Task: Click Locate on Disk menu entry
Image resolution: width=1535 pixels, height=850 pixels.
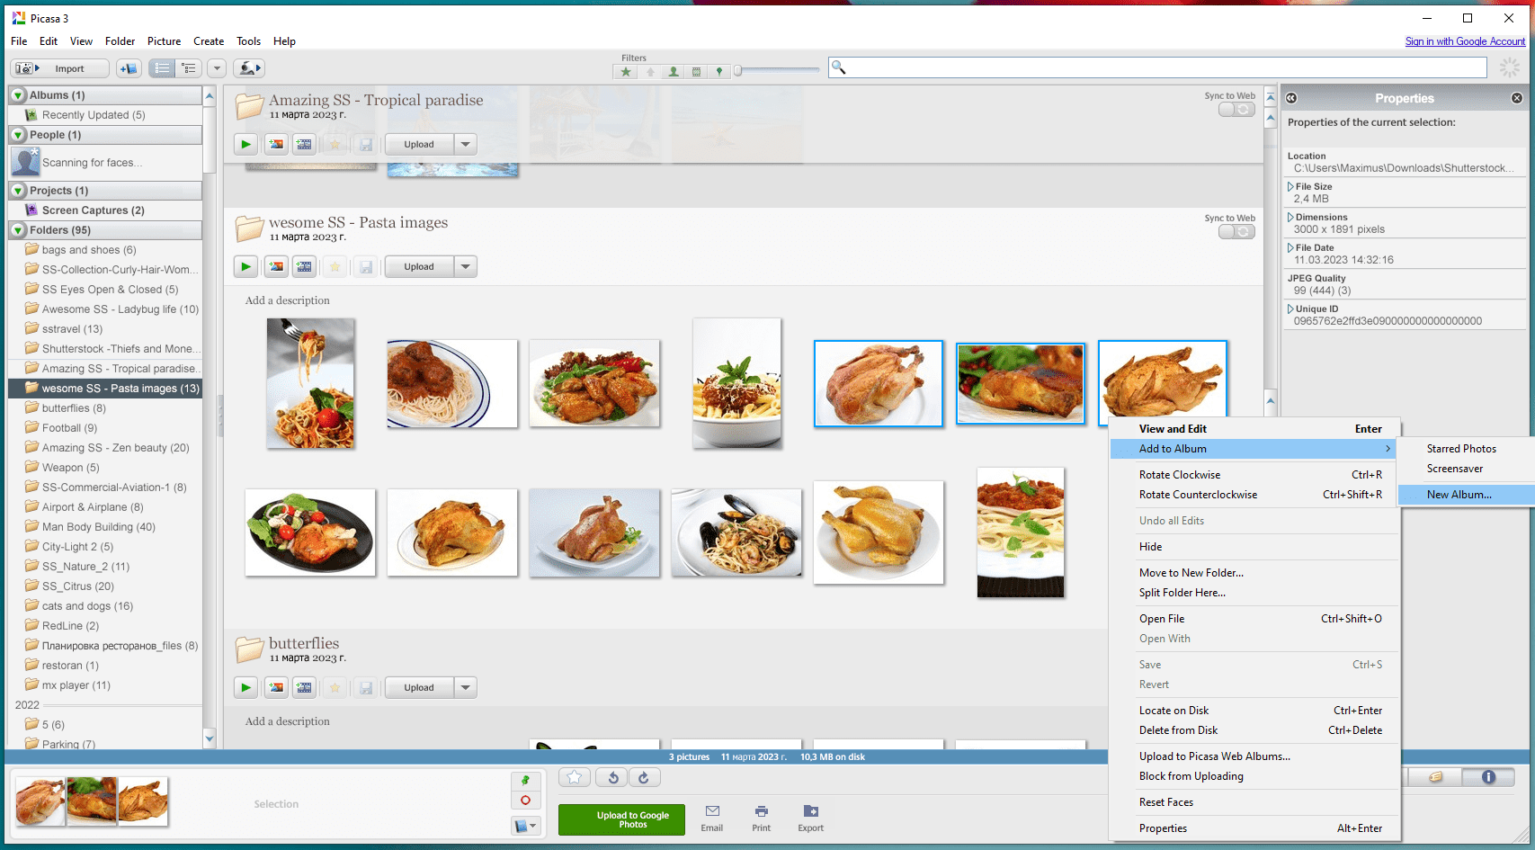Action: (1255, 711)
